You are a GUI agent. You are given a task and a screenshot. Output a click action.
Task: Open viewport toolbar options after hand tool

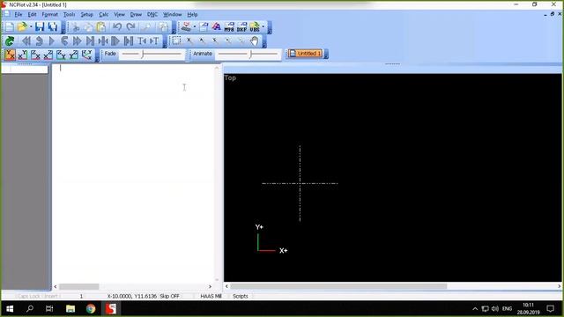(264, 41)
